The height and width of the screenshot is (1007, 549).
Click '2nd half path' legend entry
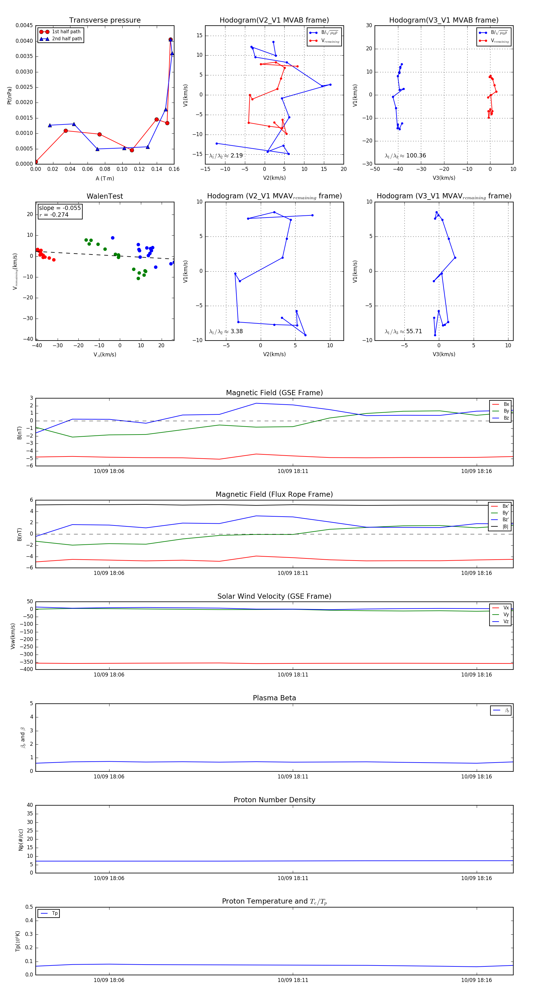point(61,39)
